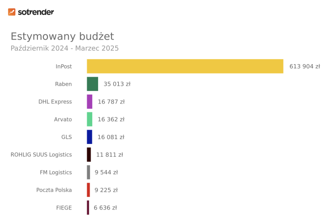
Task: Click the Poczta Polska axis label
Action: pyautogui.click(x=54, y=190)
